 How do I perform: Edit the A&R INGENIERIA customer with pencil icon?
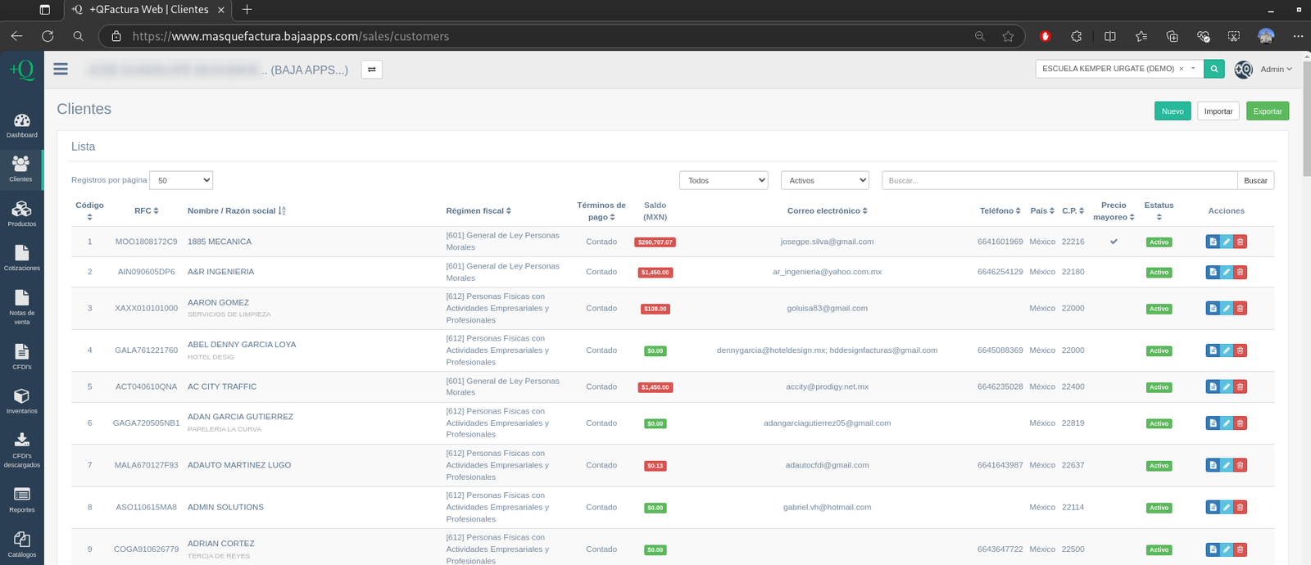tap(1227, 272)
